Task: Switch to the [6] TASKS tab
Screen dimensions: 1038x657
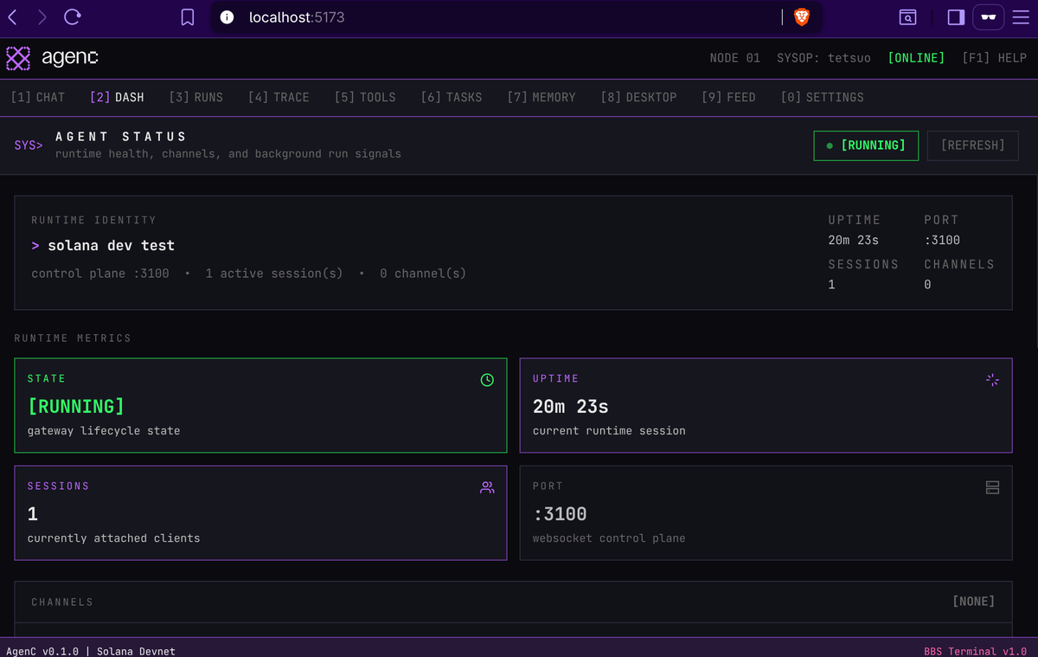Action: pyautogui.click(x=452, y=97)
